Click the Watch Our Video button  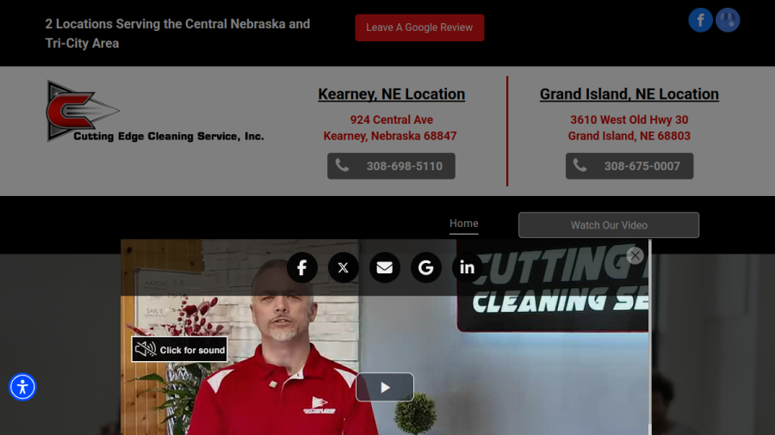pos(609,225)
